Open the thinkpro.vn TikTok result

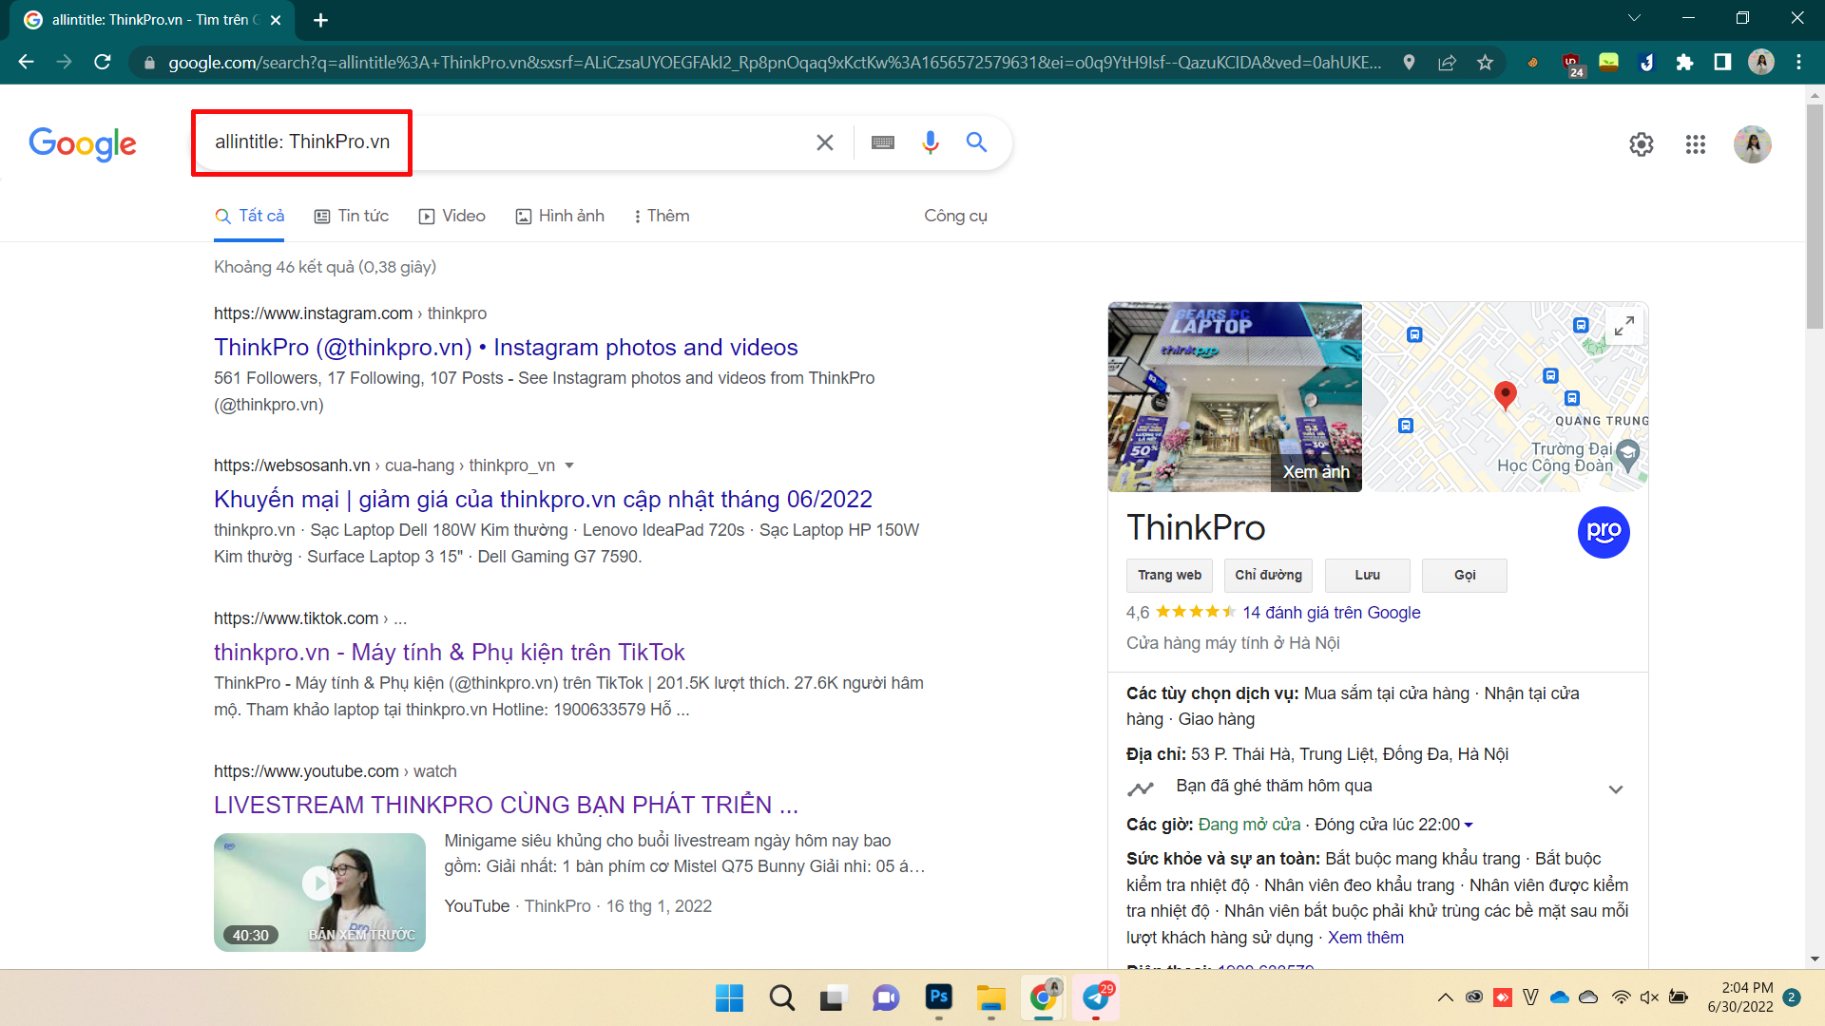(449, 653)
